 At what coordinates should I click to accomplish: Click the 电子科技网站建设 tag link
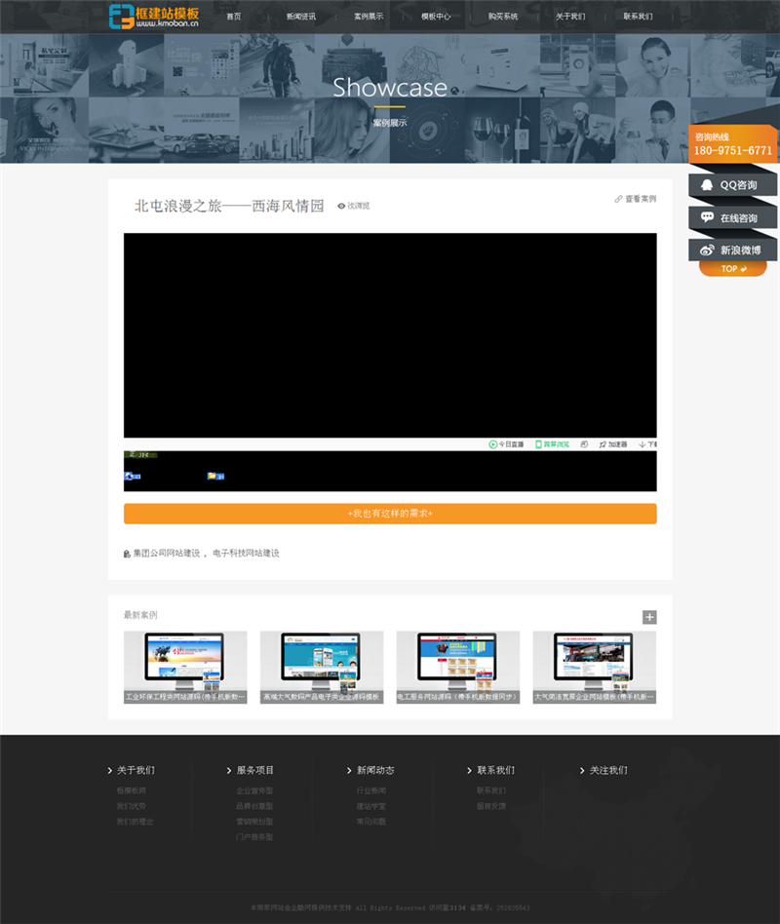246,554
